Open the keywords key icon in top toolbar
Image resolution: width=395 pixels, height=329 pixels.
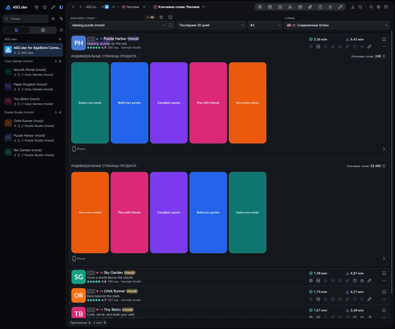tap(340, 7)
